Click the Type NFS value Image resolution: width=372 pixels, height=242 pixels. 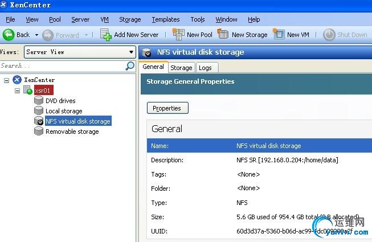[x=242, y=203]
